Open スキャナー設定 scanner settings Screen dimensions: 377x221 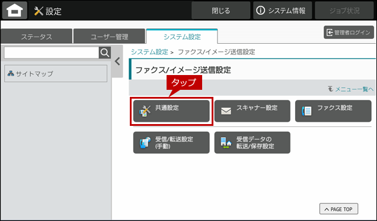[x=252, y=111]
